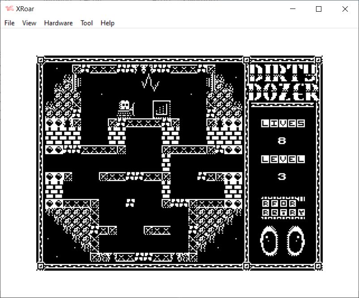This screenshot has height=298, width=359.
Task: Open the File menu
Action: pos(9,23)
